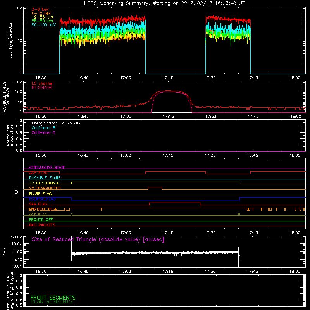Click the AAZ FLAG label

38,215
